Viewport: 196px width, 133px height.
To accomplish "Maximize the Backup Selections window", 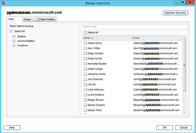I will 183,2.
